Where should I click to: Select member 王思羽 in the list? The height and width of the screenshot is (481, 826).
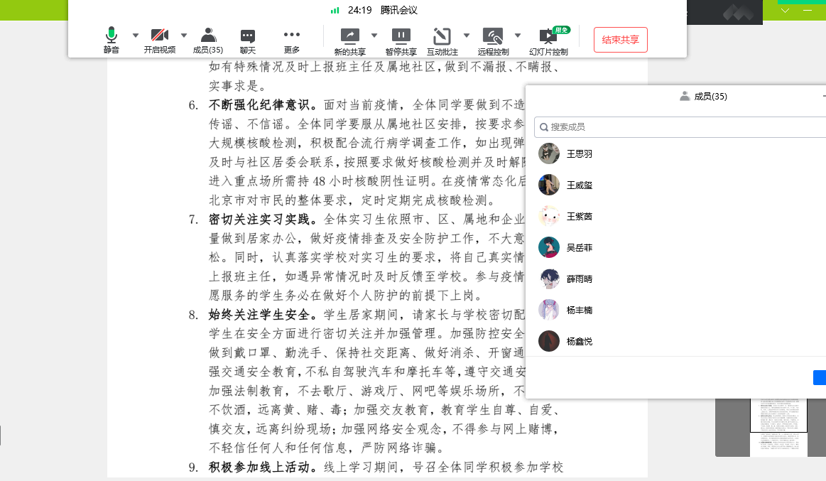point(579,154)
